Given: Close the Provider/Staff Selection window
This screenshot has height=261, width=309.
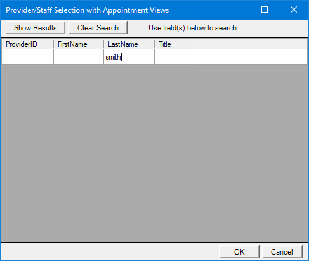Looking at the screenshot, I should 294,10.
